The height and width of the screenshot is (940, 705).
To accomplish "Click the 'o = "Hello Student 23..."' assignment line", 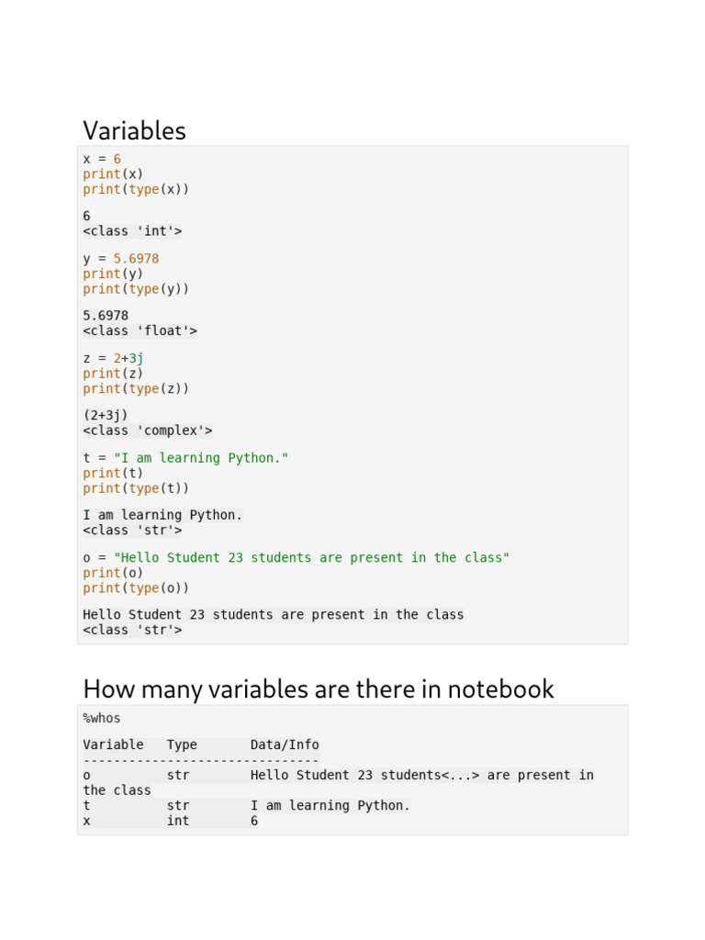I will tap(296, 557).
